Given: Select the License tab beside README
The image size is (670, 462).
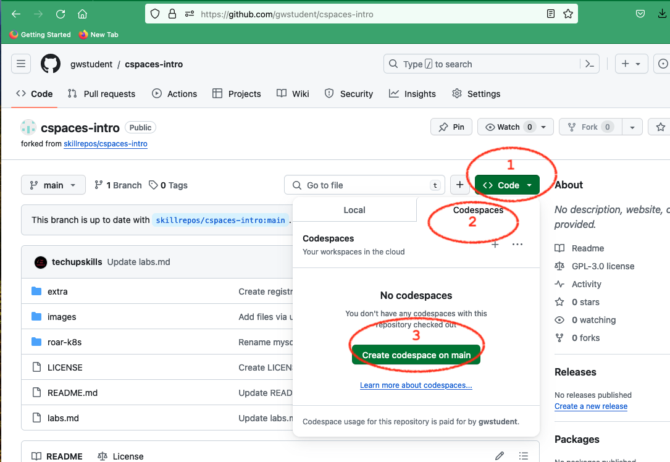Looking at the screenshot, I should pyautogui.click(x=120, y=456).
